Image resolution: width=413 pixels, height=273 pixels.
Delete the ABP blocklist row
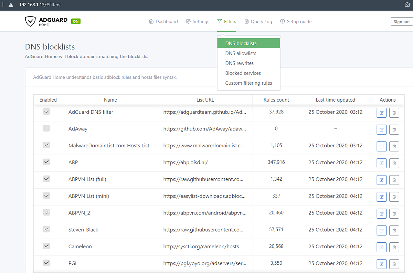(x=394, y=163)
